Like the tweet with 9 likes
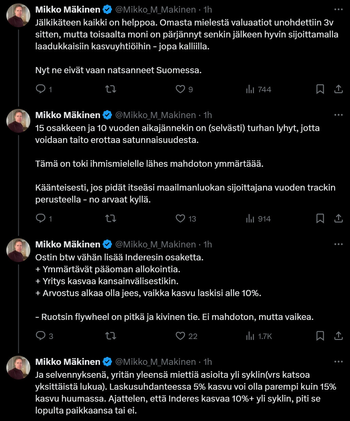Image resolution: width=350 pixels, height=421 pixels. (x=184, y=89)
